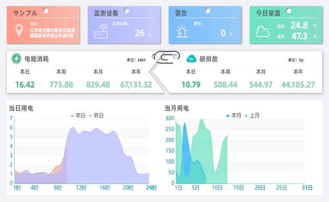Click the 当月用电 chart title

pos(177,108)
